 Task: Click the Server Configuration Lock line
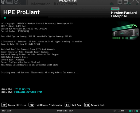(x=20, y=62)
